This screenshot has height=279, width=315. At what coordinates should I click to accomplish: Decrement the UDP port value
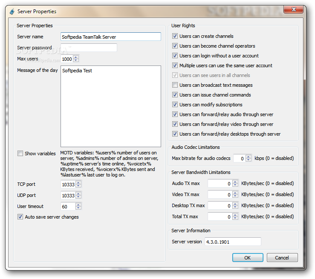[78, 197]
